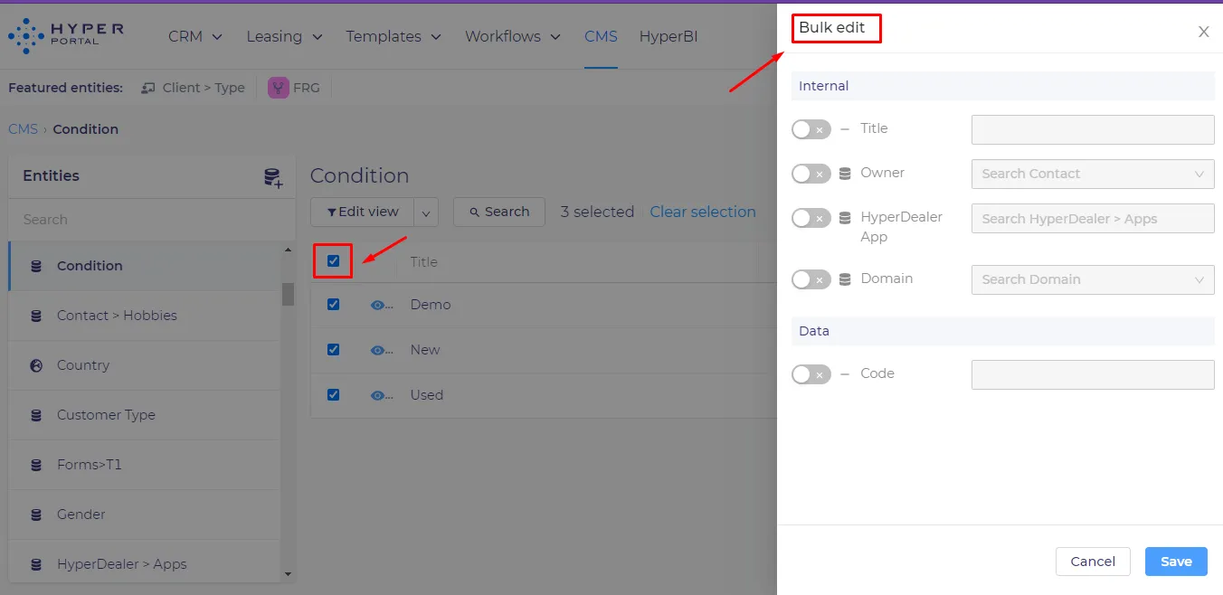Close the Bulk edit panel
This screenshot has height=595, width=1223.
click(x=1204, y=32)
